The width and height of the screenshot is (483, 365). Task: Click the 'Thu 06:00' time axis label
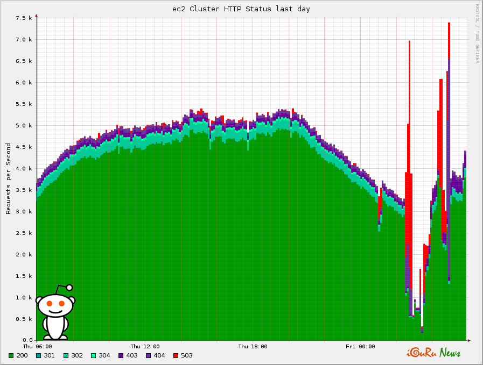click(x=37, y=347)
